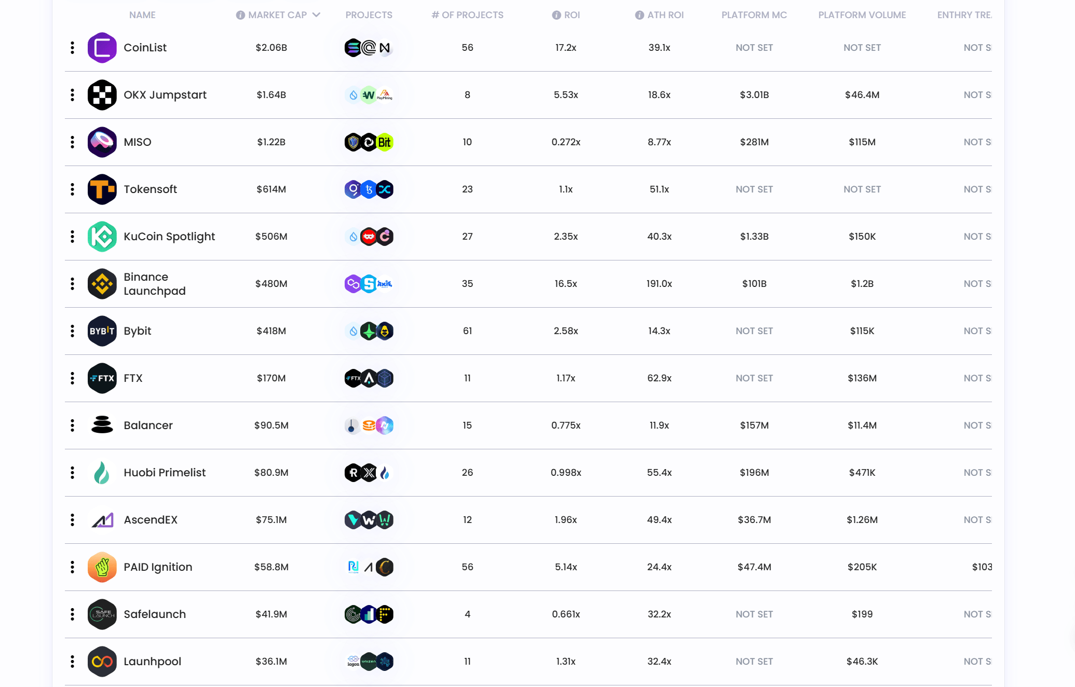The image size is (1075, 687).
Task: Open the KuCoin Spotlight green logo
Action: [102, 237]
